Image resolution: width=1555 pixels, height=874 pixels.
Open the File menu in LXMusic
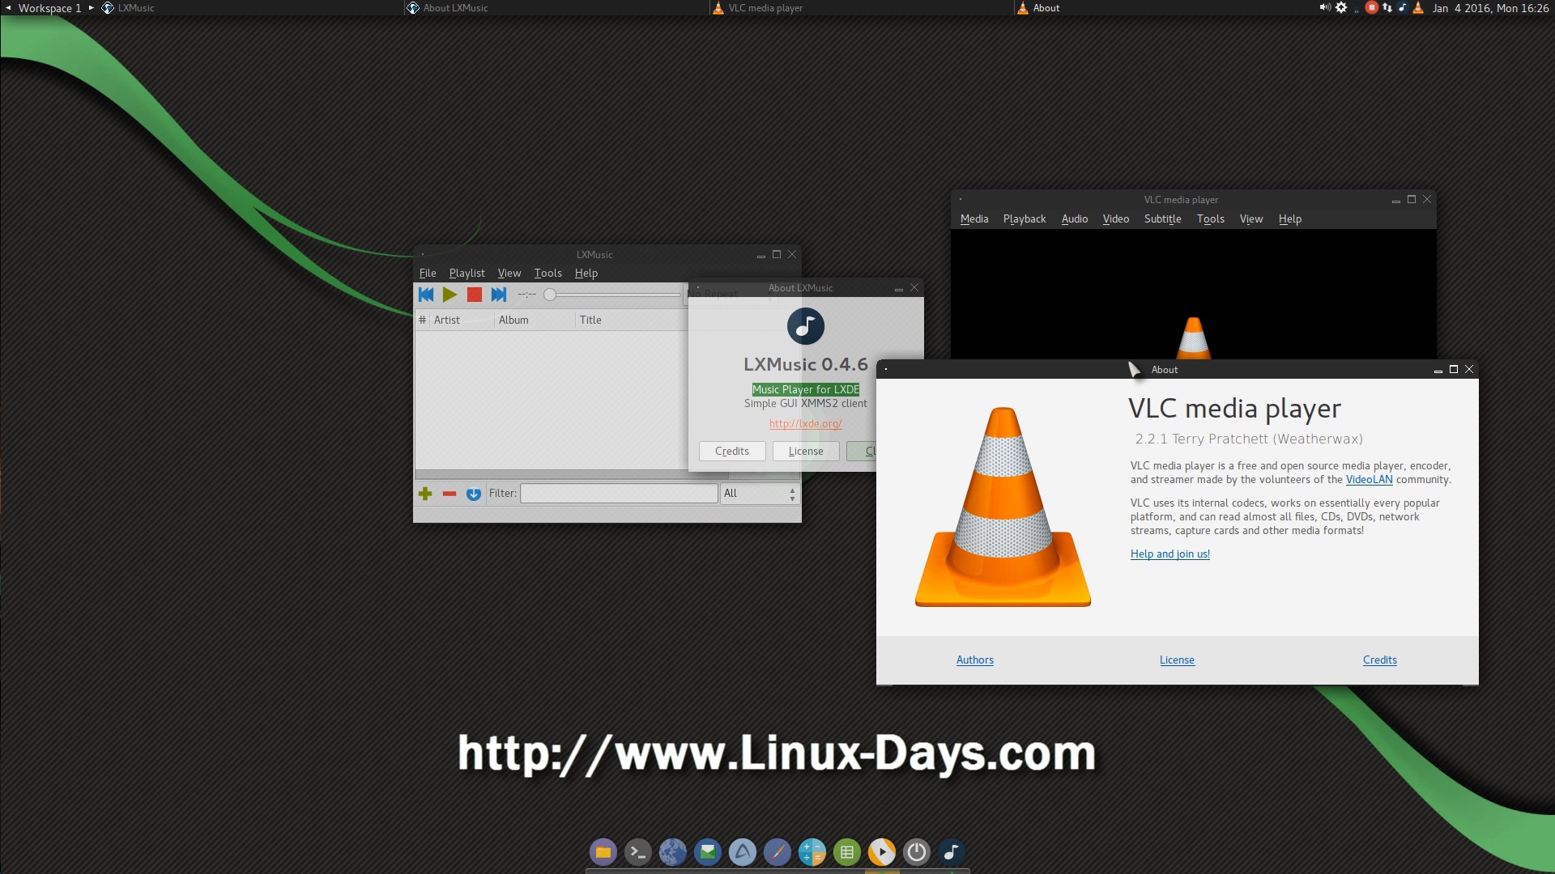(428, 273)
